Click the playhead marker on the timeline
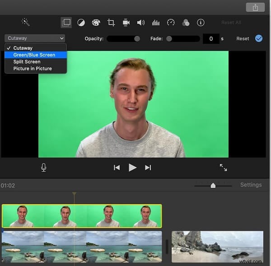This screenshot has height=266, width=271. [74, 194]
